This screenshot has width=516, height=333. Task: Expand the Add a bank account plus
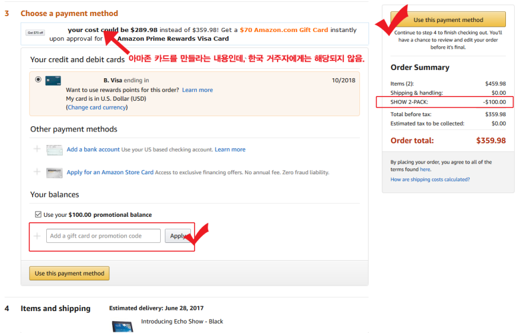(x=37, y=149)
